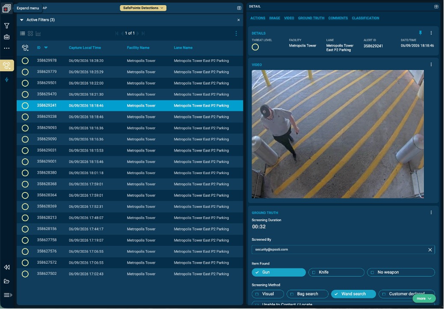Image resolution: width=444 pixels, height=309 pixels.
Task: Sort by Lane Name column
Action: [183, 48]
